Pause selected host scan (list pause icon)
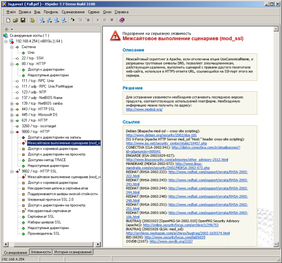 click(80, 20)
